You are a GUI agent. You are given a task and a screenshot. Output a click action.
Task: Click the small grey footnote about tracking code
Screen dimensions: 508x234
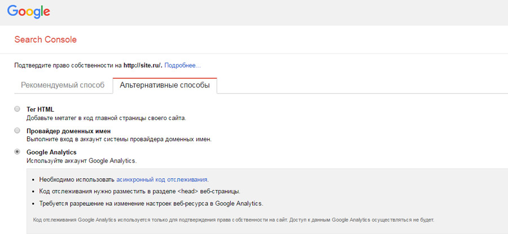point(234,219)
